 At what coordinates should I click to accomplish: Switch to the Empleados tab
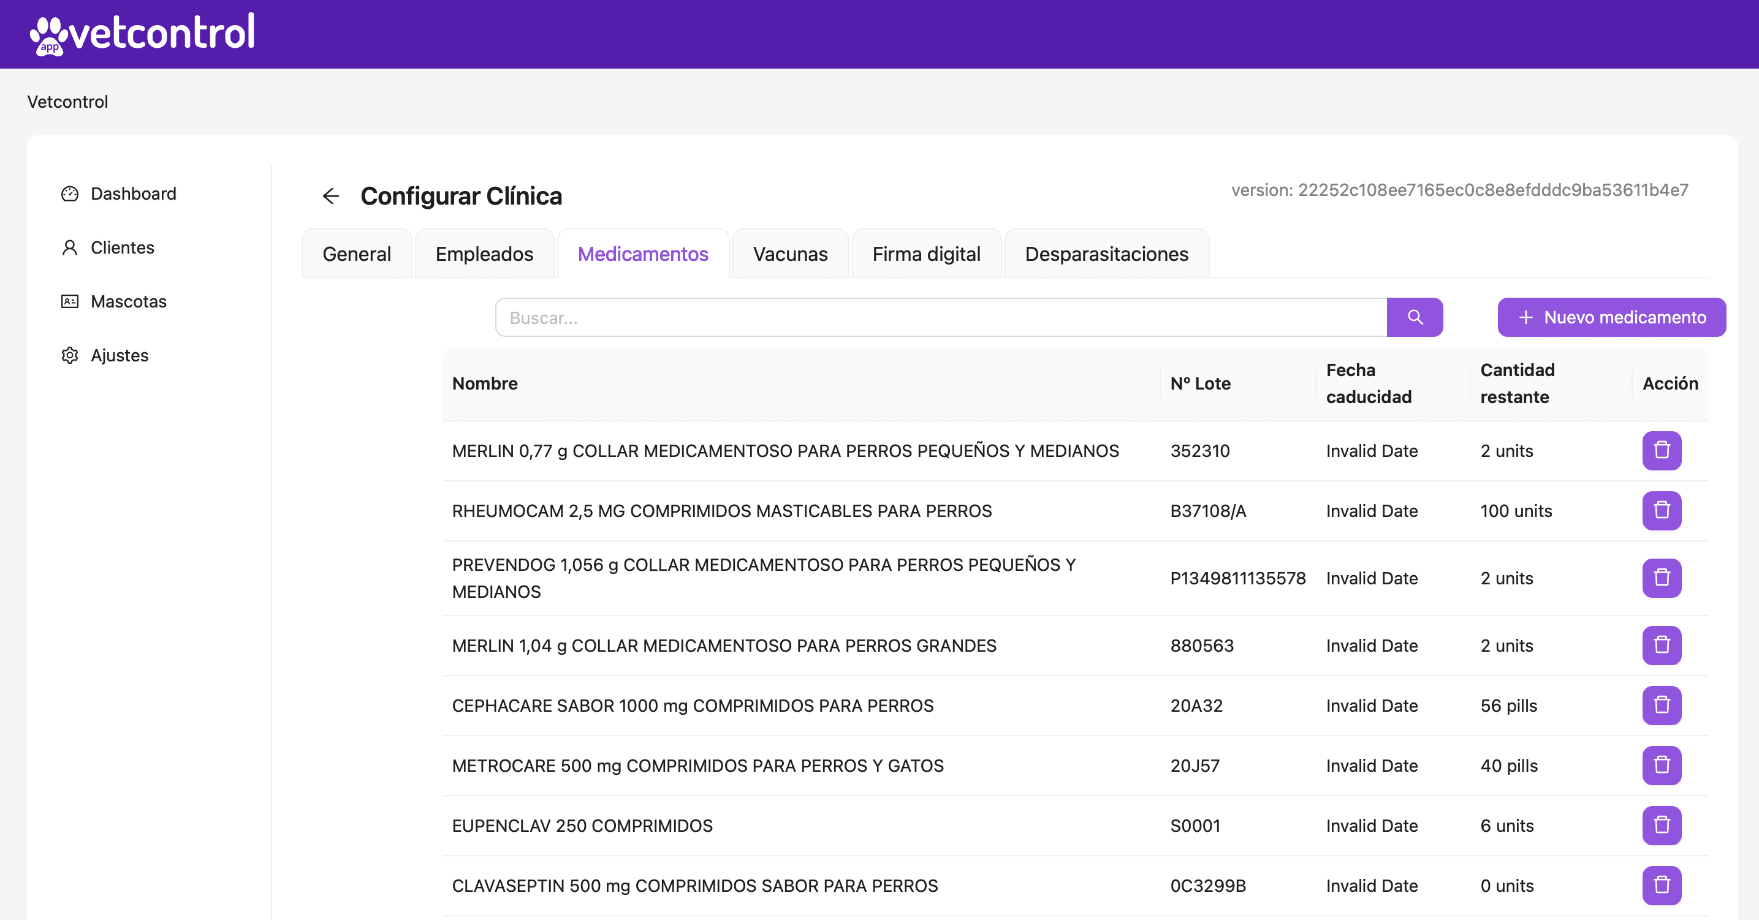coord(484,254)
